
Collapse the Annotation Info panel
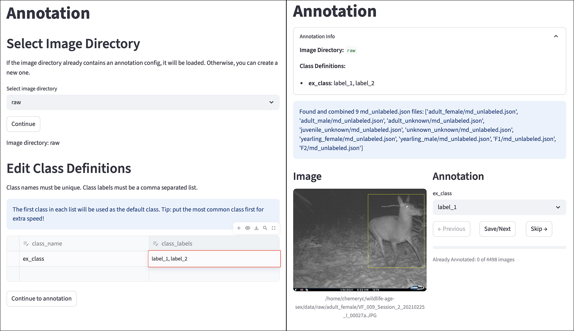coord(556,36)
